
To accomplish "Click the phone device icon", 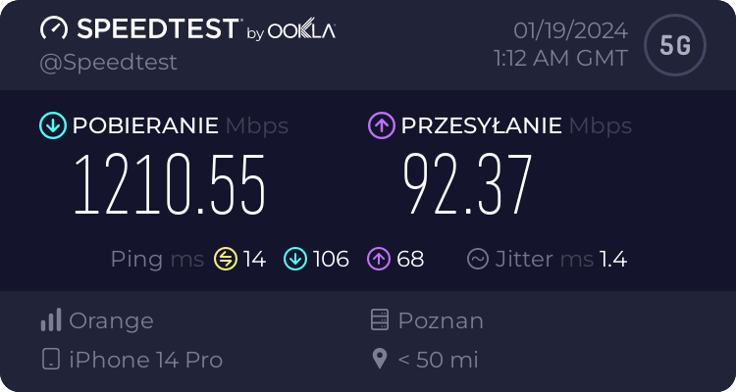I will click(x=51, y=360).
